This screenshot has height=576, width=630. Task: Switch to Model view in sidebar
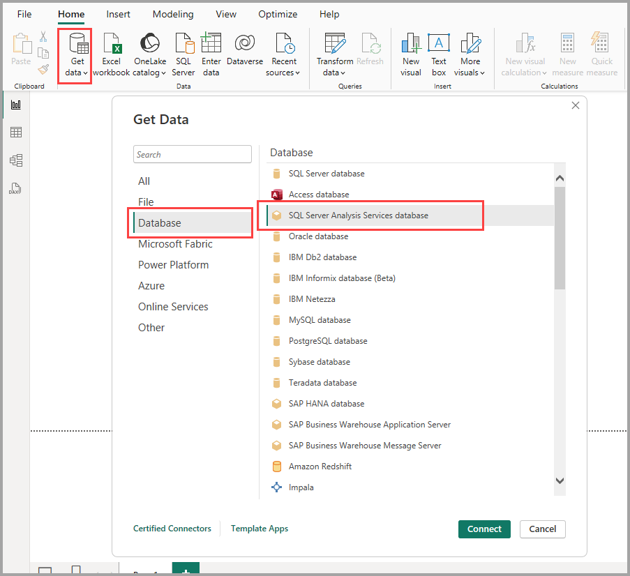15,160
